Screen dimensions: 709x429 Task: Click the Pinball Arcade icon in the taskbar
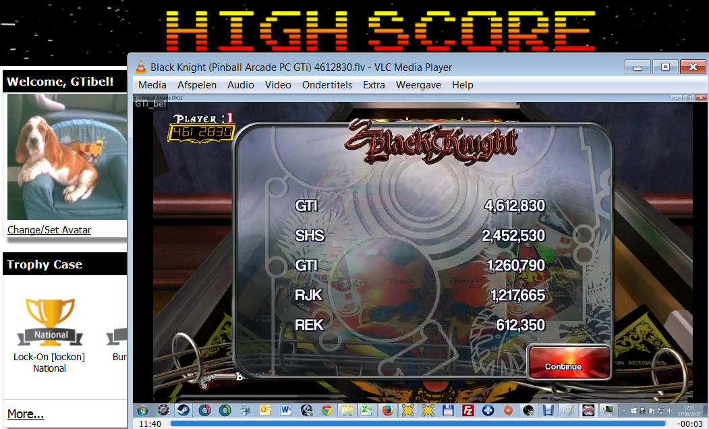click(x=588, y=410)
